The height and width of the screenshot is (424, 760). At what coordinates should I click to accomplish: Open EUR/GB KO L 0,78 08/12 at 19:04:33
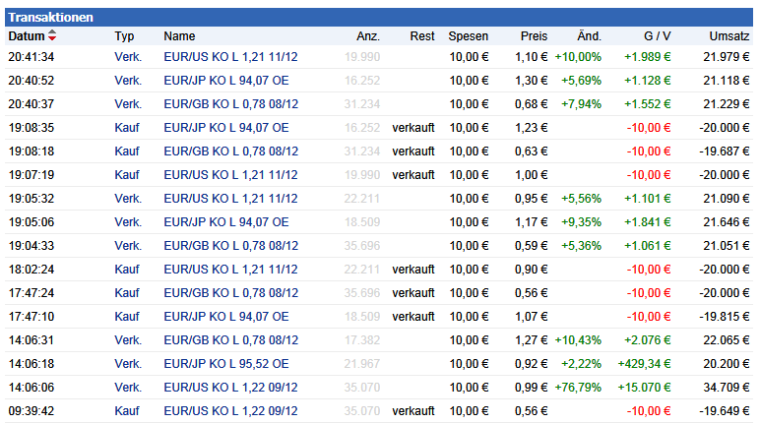point(231,246)
